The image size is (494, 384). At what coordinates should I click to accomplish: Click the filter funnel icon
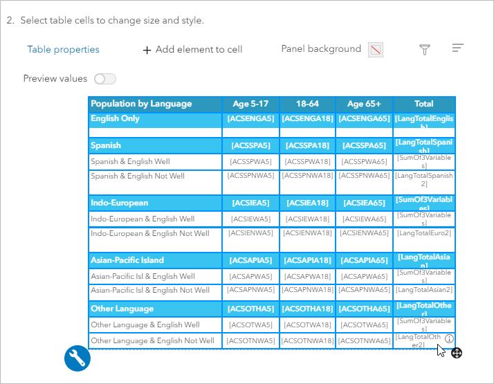424,49
